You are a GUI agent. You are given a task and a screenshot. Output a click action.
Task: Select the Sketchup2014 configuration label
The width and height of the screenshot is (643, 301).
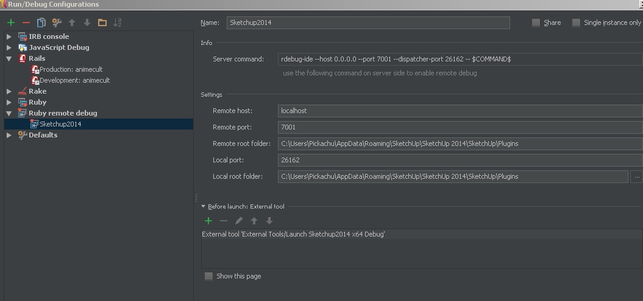pos(60,124)
